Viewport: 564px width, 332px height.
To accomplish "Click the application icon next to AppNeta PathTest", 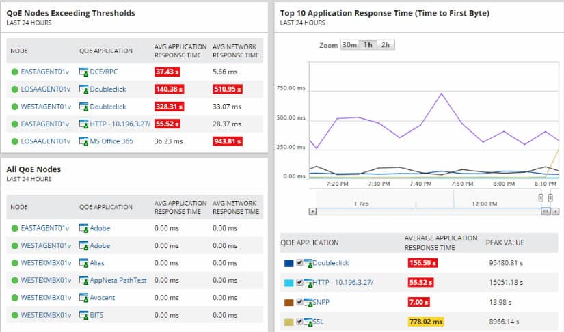I will (x=83, y=280).
